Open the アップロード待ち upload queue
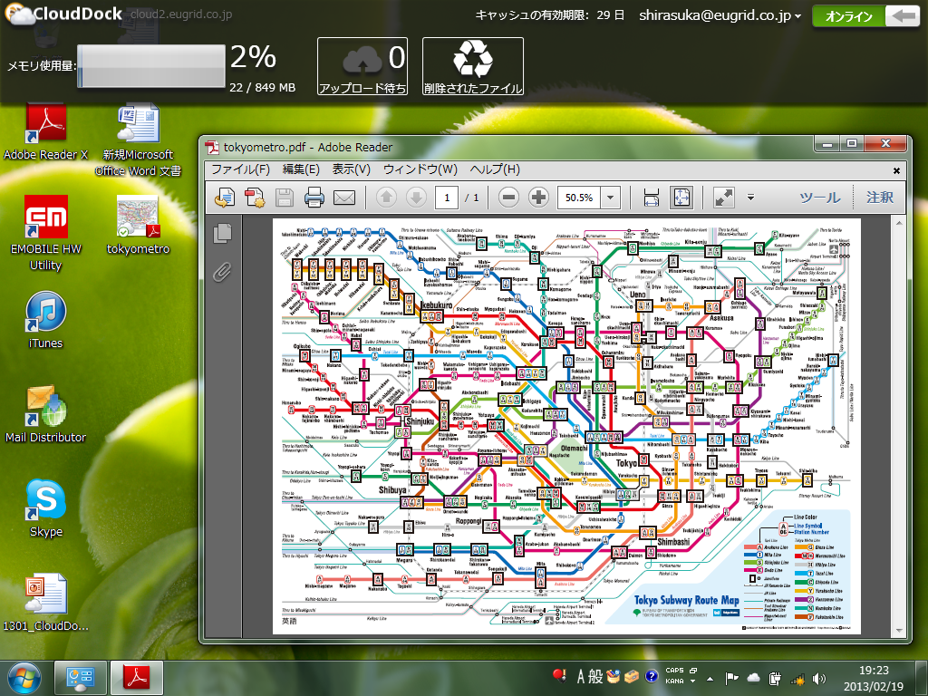This screenshot has width=928, height=696. [x=362, y=65]
